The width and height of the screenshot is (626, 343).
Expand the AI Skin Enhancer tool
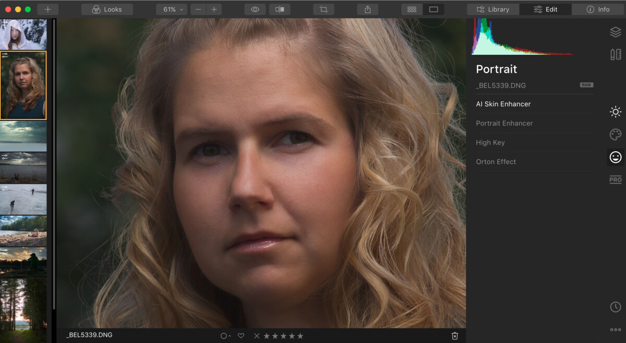click(534, 104)
